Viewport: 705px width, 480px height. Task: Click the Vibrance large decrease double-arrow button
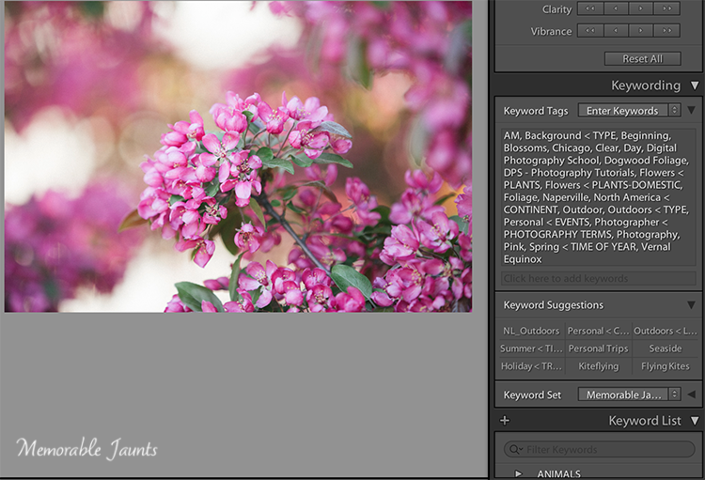pos(590,31)
